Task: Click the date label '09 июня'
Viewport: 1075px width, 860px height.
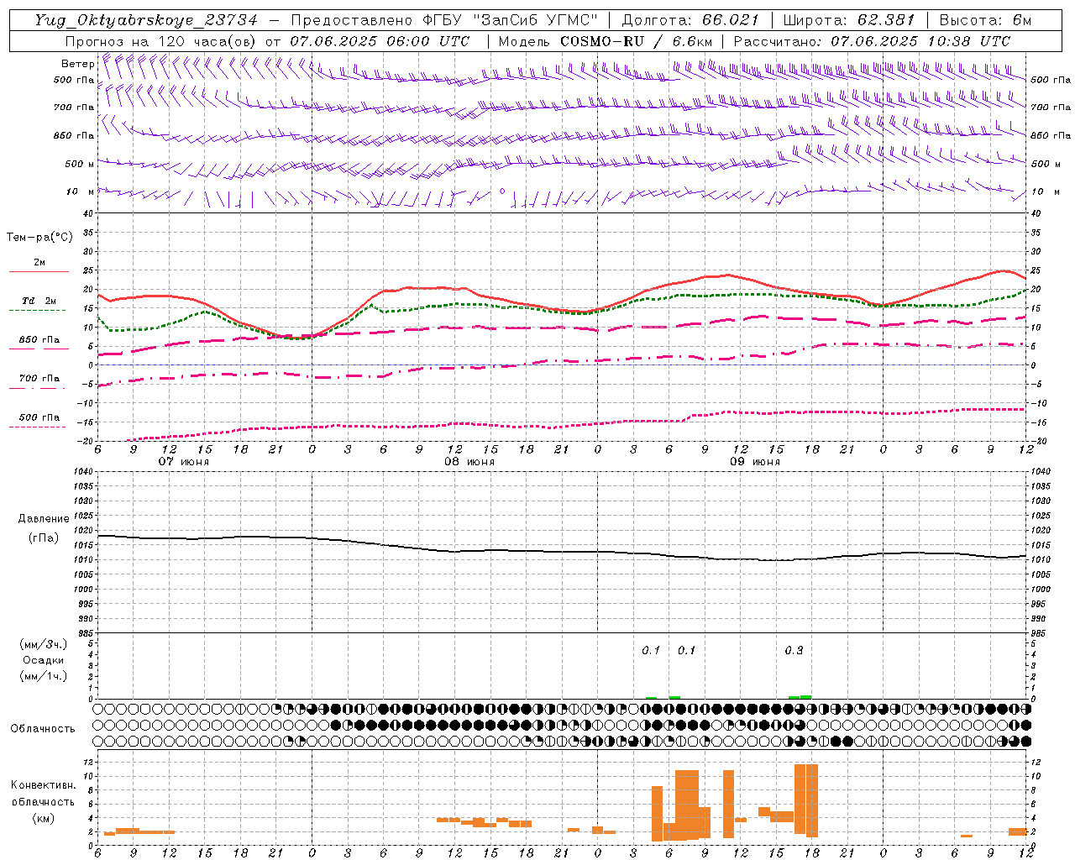Action: [x=755, y=461]
